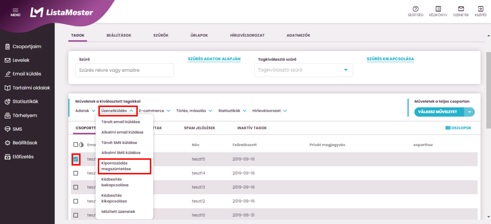This screenshot has height=224, width=491.
Task: Collapse the Üzenetküldés dropdown
Action: tap(117, 111)
